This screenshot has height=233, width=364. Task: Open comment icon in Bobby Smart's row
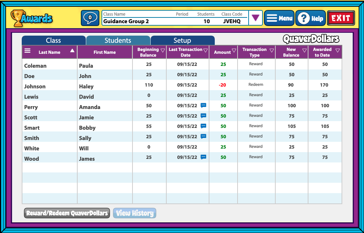point(203,126)
